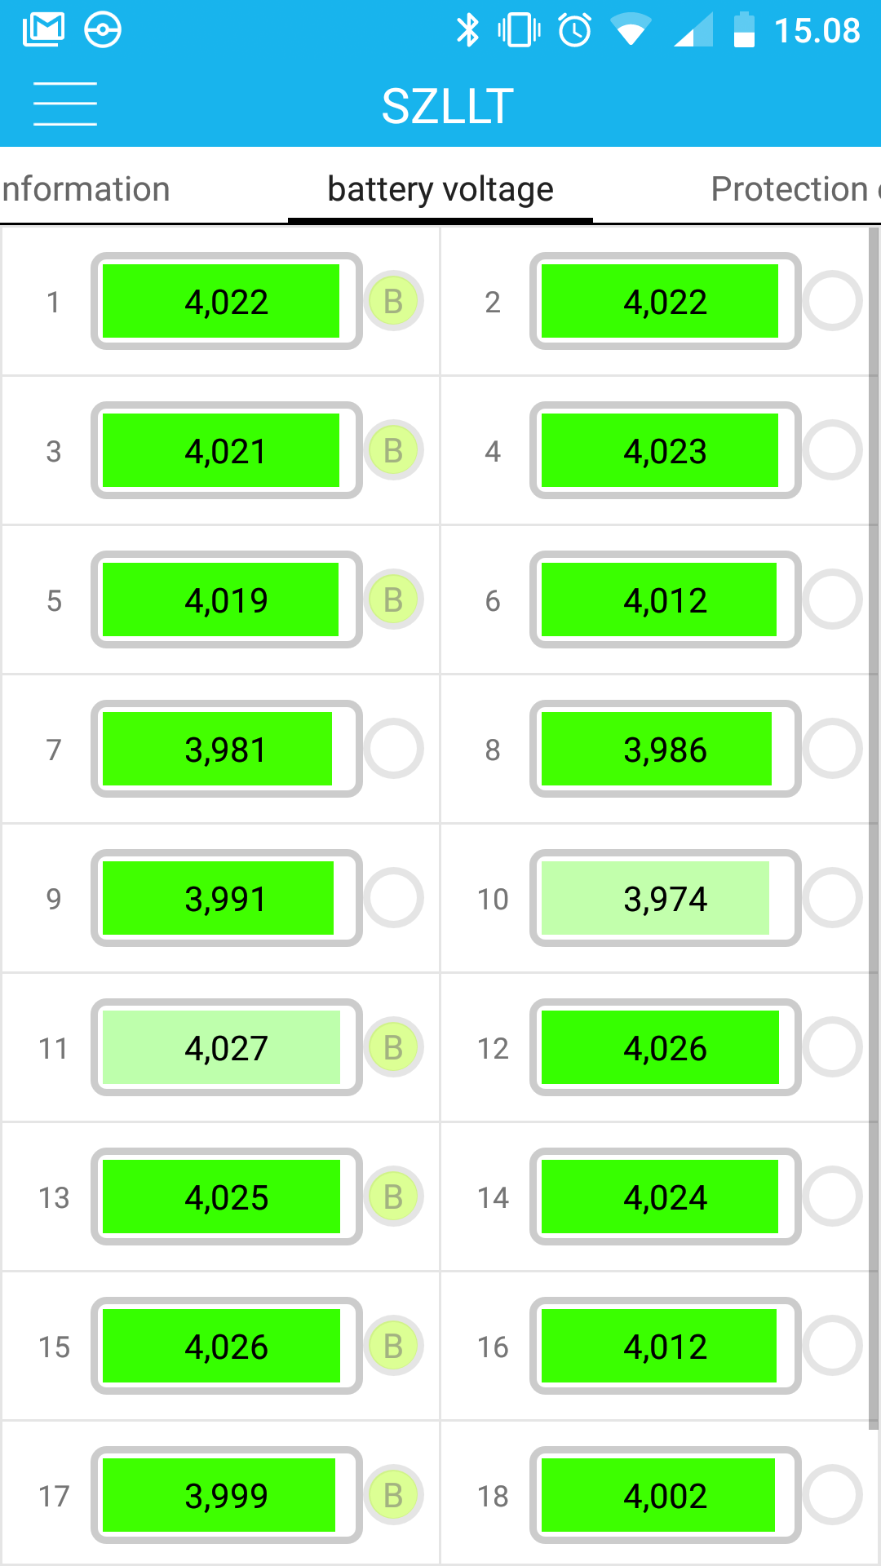Tap cell 1 balance B indicator
The image size is (881, 1566).
point(393,302)
